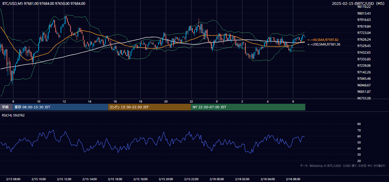Screen dimensions: 389x182
Task: Click the 2/16 00:00 date label
Action: [x=217, y=179]
